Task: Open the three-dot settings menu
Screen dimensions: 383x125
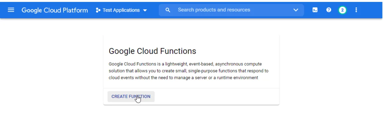Action: coord(356,10)
